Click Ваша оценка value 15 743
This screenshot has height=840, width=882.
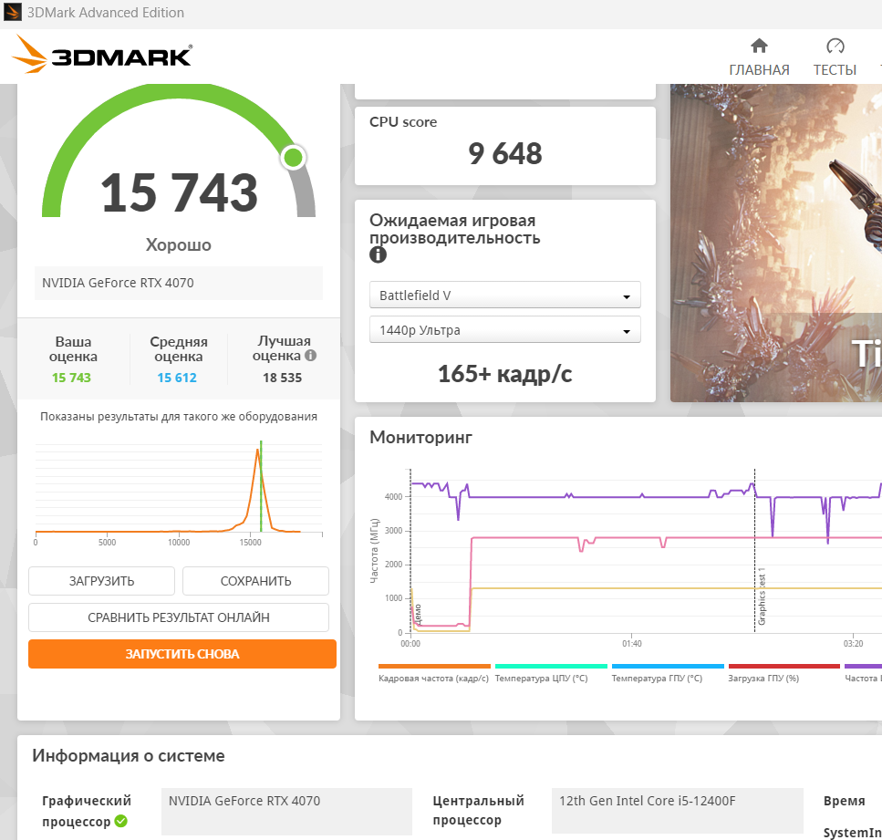[71, 378]
